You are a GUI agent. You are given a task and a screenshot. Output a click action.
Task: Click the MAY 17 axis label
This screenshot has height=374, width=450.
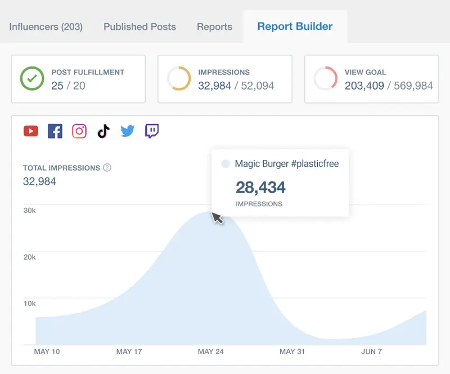[x=129, y=351]
